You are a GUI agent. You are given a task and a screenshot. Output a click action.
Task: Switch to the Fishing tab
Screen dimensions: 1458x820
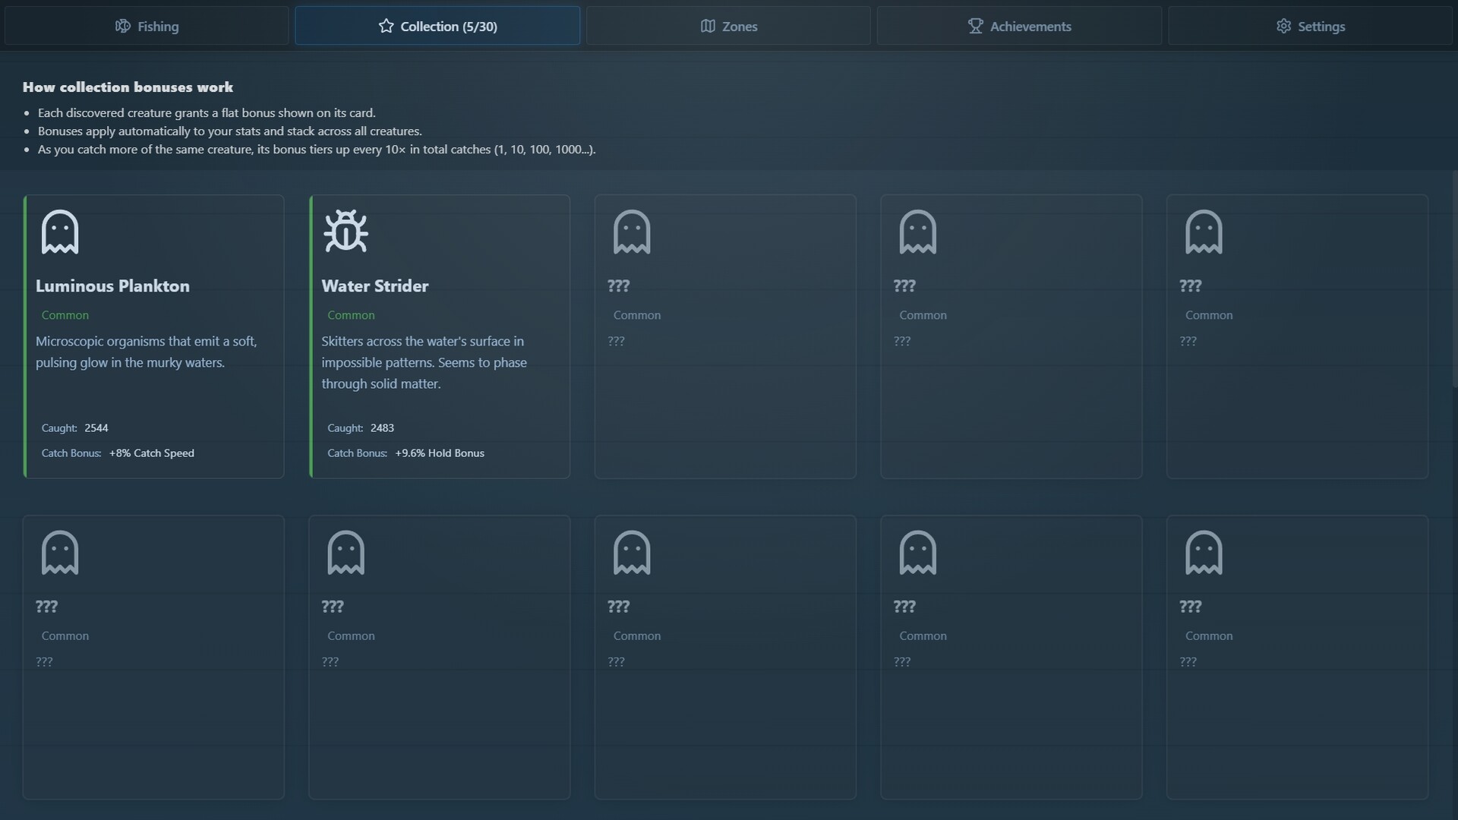pyautogui.click(x=147, y=26)
